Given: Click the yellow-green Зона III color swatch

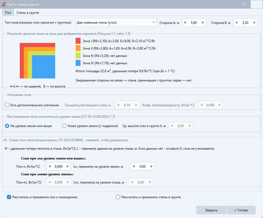Looking at the screenshot, I should [x=78, y=56].
